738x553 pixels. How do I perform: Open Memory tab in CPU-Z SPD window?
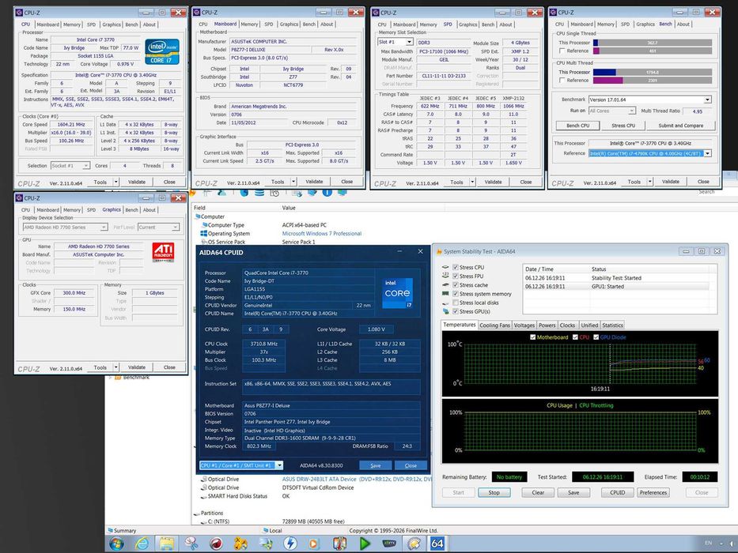[x=428, y=24]
